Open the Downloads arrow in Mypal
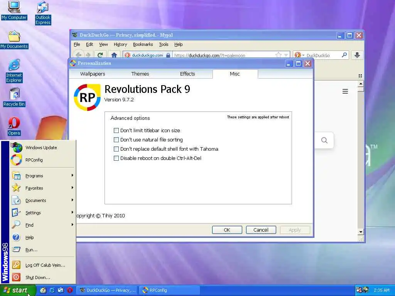Image resolution: width=395 pixels, height=296 pixels. 357,55
